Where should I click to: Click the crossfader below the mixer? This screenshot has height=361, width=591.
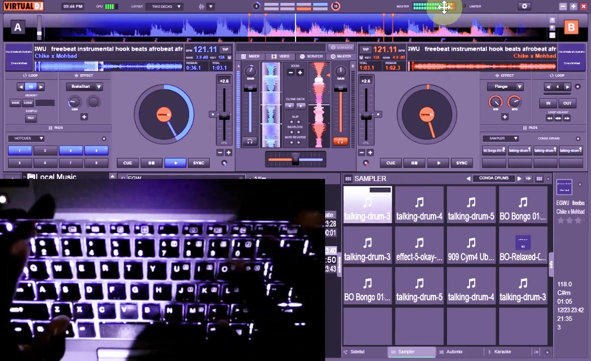click(295, 159)
